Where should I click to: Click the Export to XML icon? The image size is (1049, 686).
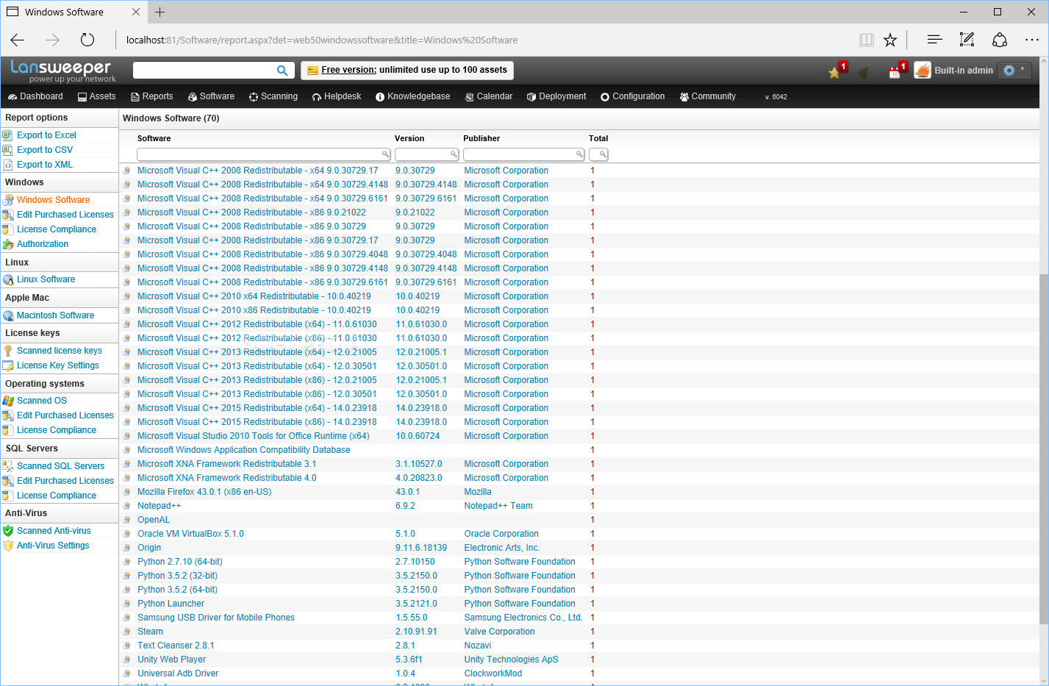[x=8, y=165]
